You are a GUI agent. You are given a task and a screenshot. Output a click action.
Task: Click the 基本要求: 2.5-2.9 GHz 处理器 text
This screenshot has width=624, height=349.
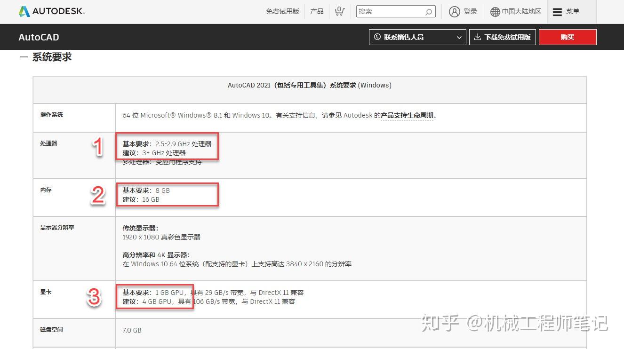167,144
